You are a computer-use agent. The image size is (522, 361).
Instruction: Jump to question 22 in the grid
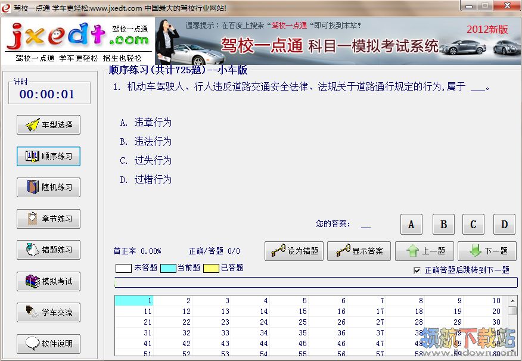pos(173,322)
